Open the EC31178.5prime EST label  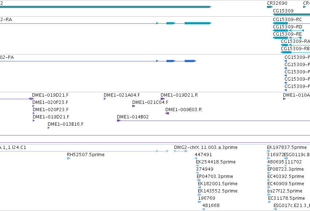pos(286,198)
